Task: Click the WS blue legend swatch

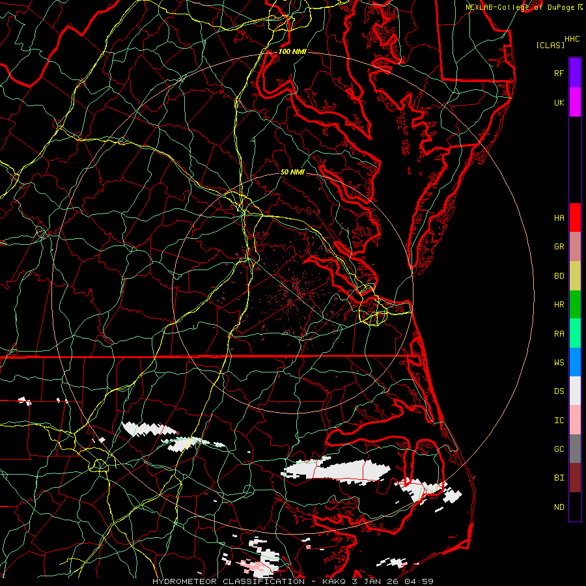Action: [575, 362]
